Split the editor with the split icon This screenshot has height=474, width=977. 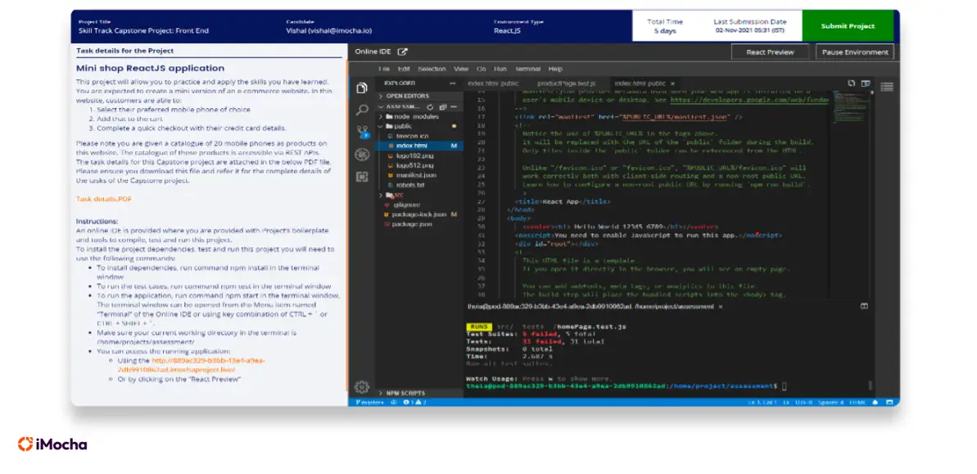[x=866, y=84]
